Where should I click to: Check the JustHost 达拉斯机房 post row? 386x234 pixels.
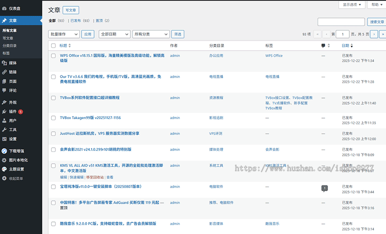tap(54, 134)
